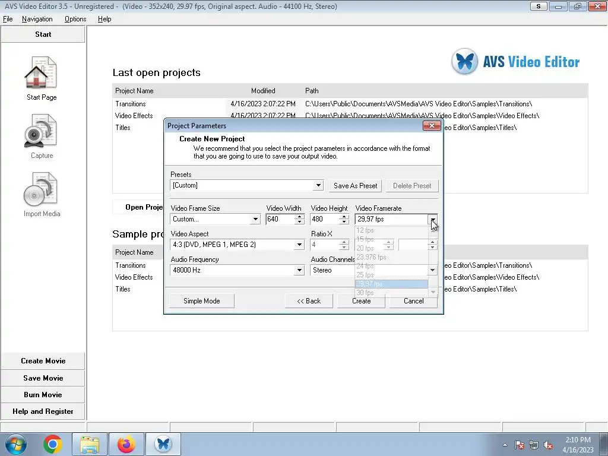Click the Create Movie section button
Screen dimensions: 608x456
[43, 361]
